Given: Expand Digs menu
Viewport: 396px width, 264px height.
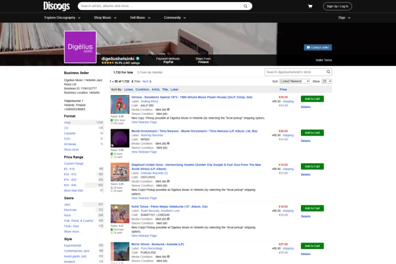Looking at the screenshot, I should (x=344, y=18).
